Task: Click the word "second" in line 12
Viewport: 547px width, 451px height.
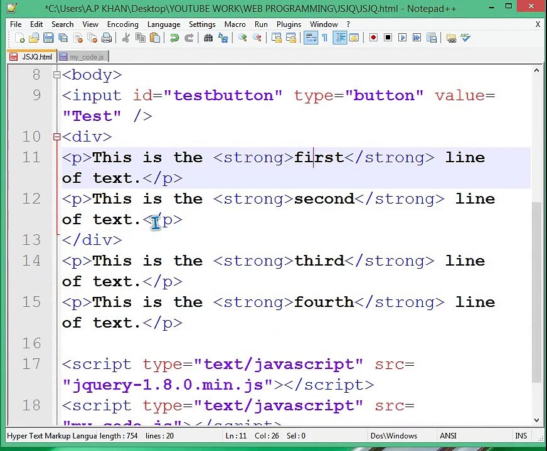Action: pos(324,199)
